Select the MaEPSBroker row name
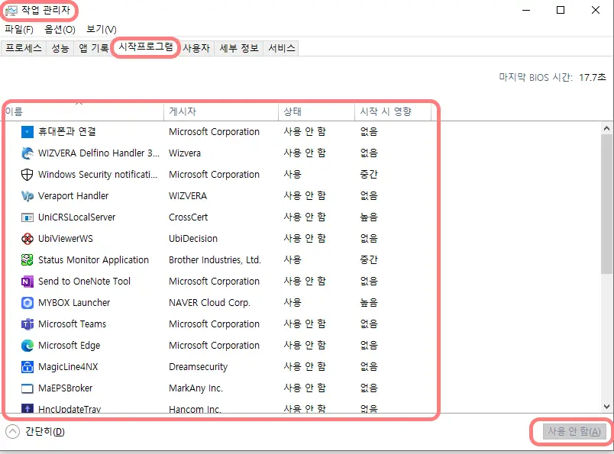The width and height of the screenshot is (614, 454). tap(66, 388)
